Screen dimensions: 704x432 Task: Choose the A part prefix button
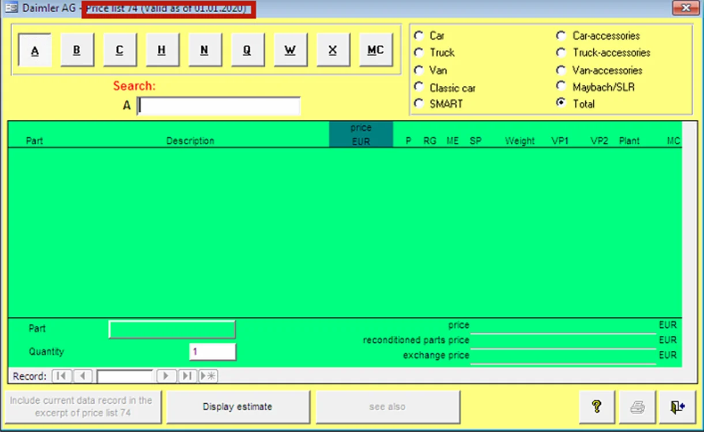point(35,50)
